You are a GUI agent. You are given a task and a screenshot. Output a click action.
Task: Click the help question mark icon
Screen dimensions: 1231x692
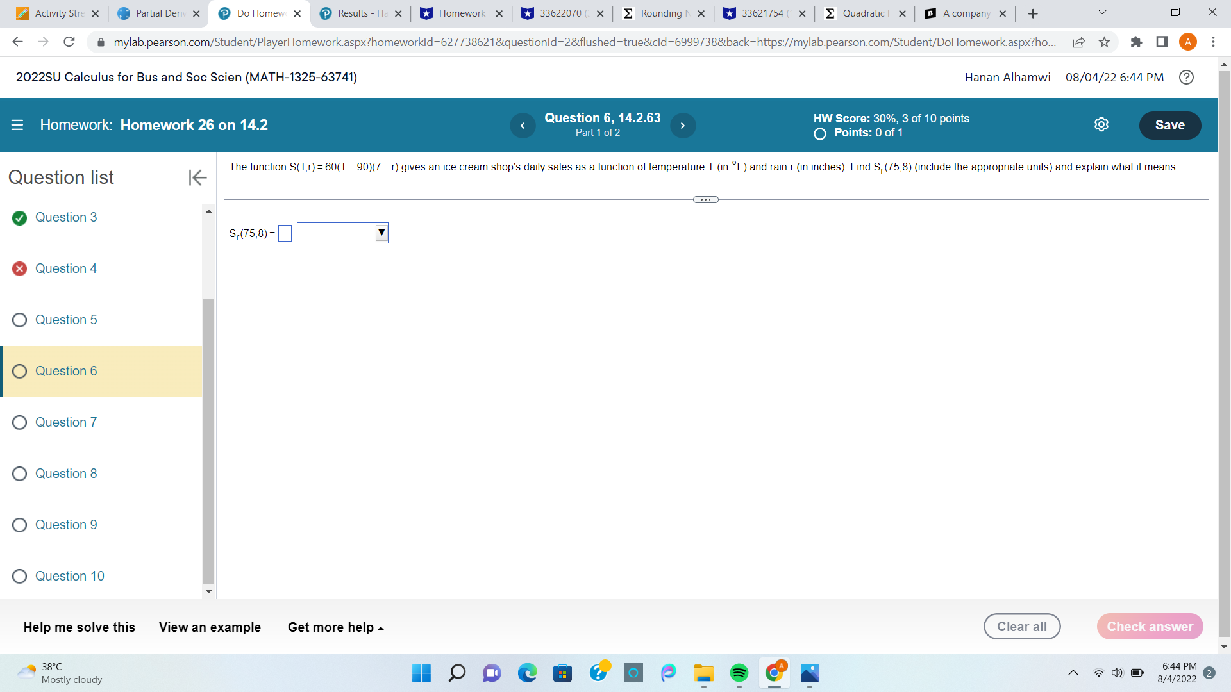[1186, 78]
